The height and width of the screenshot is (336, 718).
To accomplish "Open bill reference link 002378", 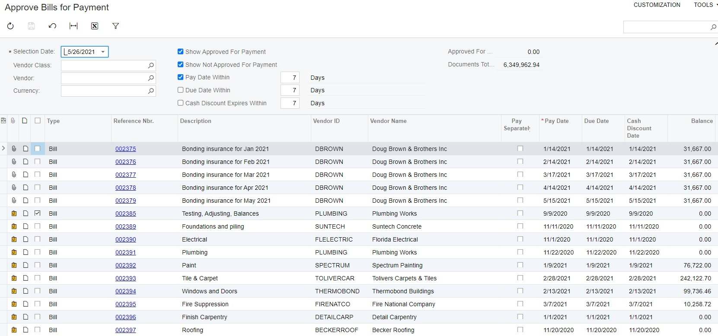I will [x=126, y=188].
